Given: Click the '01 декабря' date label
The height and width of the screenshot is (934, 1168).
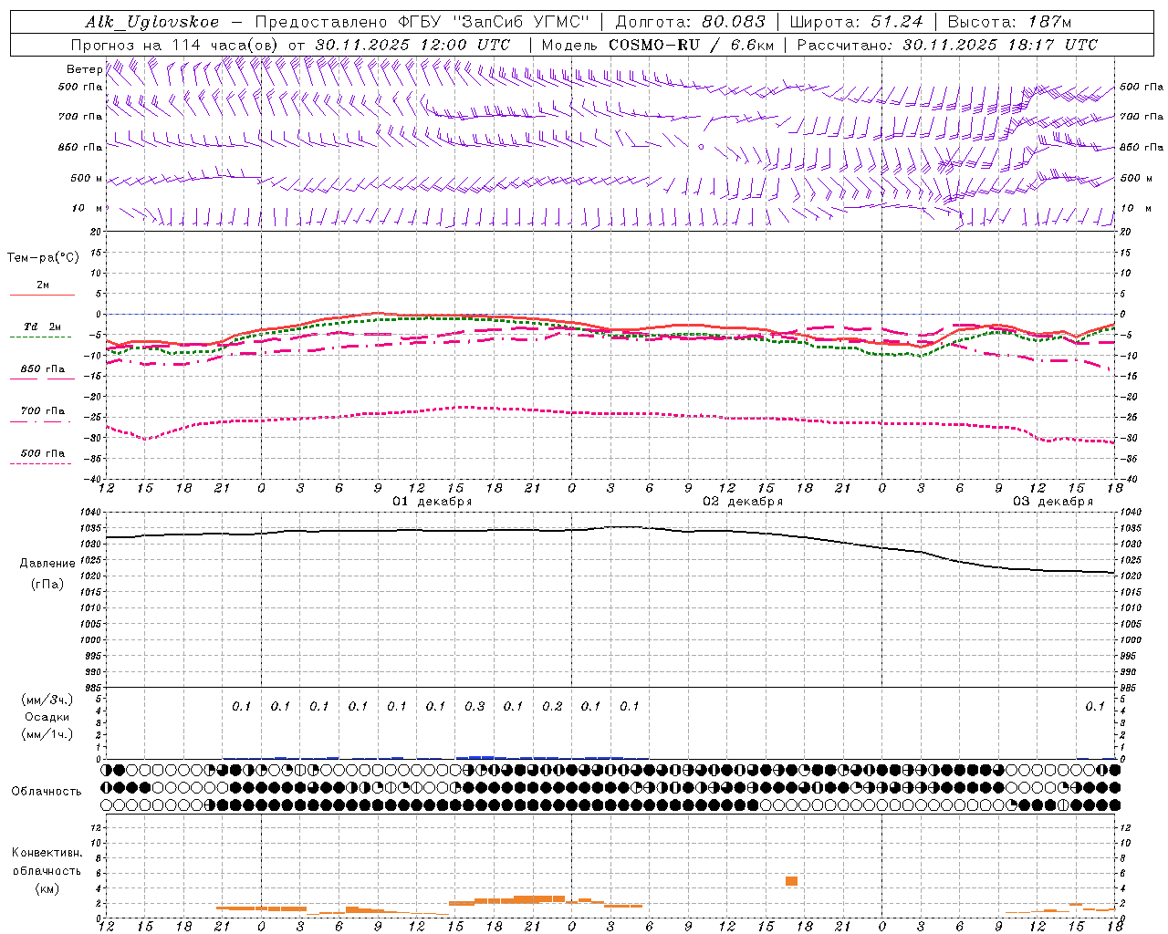Looking at the screenshot, I should click(433, 502).
